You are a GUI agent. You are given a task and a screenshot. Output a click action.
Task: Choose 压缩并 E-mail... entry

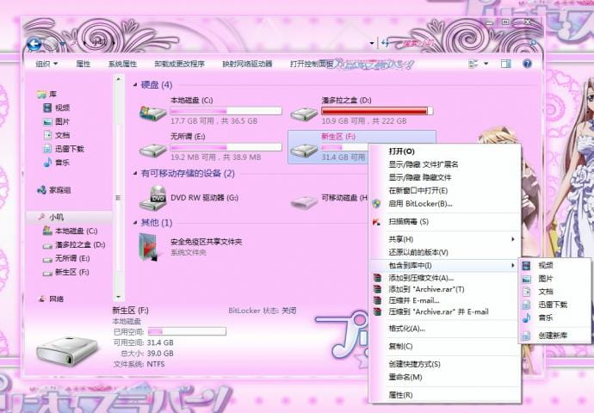445,300
